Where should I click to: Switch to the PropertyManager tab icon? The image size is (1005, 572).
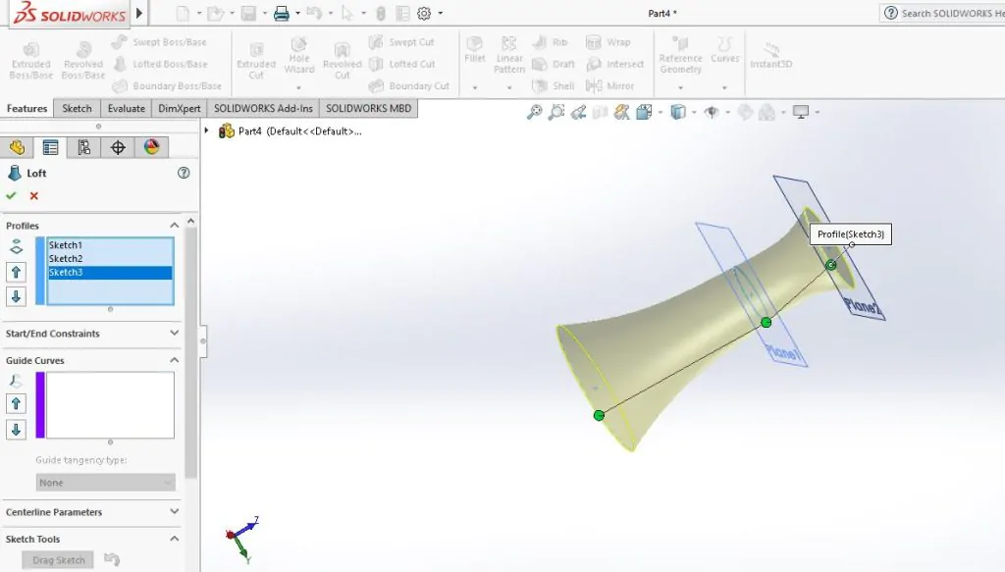point(51,147)
